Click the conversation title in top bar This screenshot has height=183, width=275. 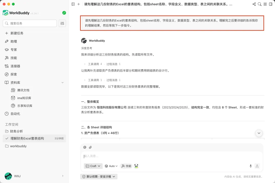[x=158, y=4]
